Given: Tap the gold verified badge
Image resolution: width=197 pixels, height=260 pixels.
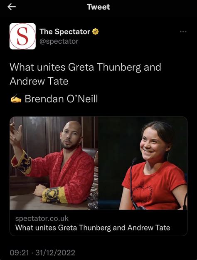Looking at the screenshot, I should 96,32.
